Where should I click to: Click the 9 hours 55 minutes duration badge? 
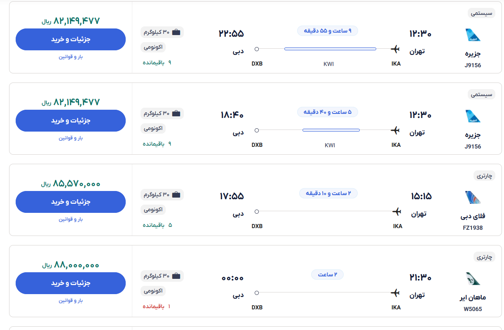coord(328,31)
